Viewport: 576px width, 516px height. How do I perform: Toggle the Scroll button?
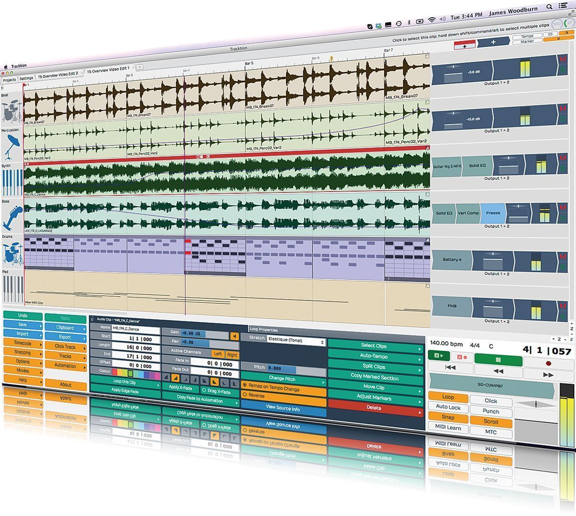(x=491, y=422)
